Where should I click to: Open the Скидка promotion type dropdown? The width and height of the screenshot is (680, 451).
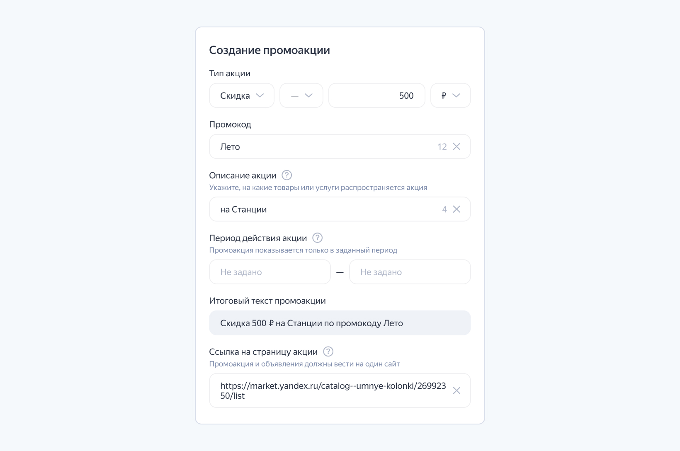click(241, 96)
